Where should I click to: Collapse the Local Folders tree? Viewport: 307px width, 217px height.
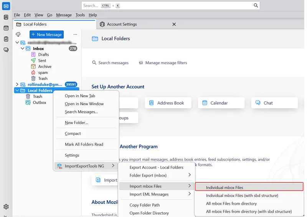(x=17, y=91)
